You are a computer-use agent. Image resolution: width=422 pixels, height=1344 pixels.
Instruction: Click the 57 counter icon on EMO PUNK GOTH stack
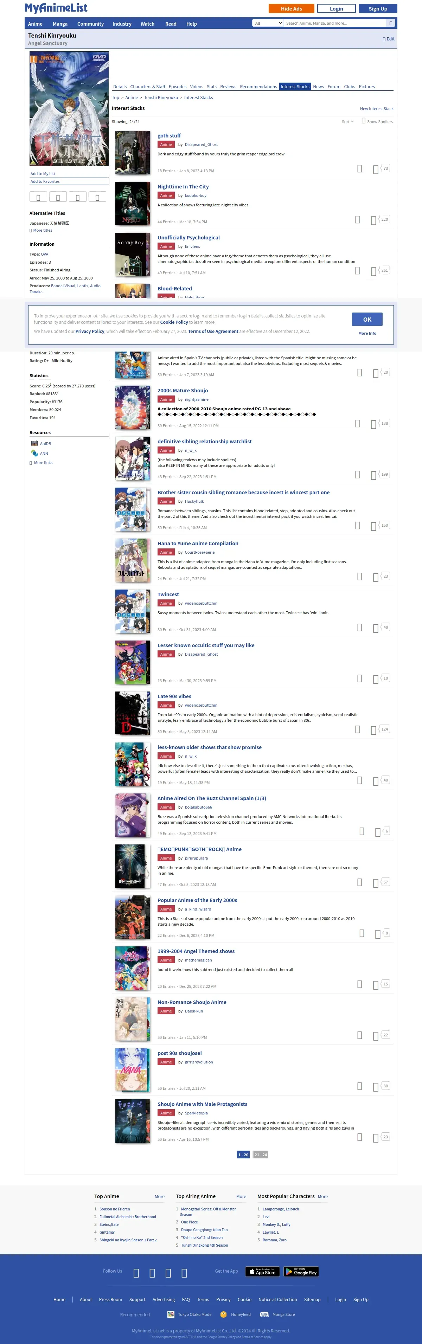click(x=385, y=882)
